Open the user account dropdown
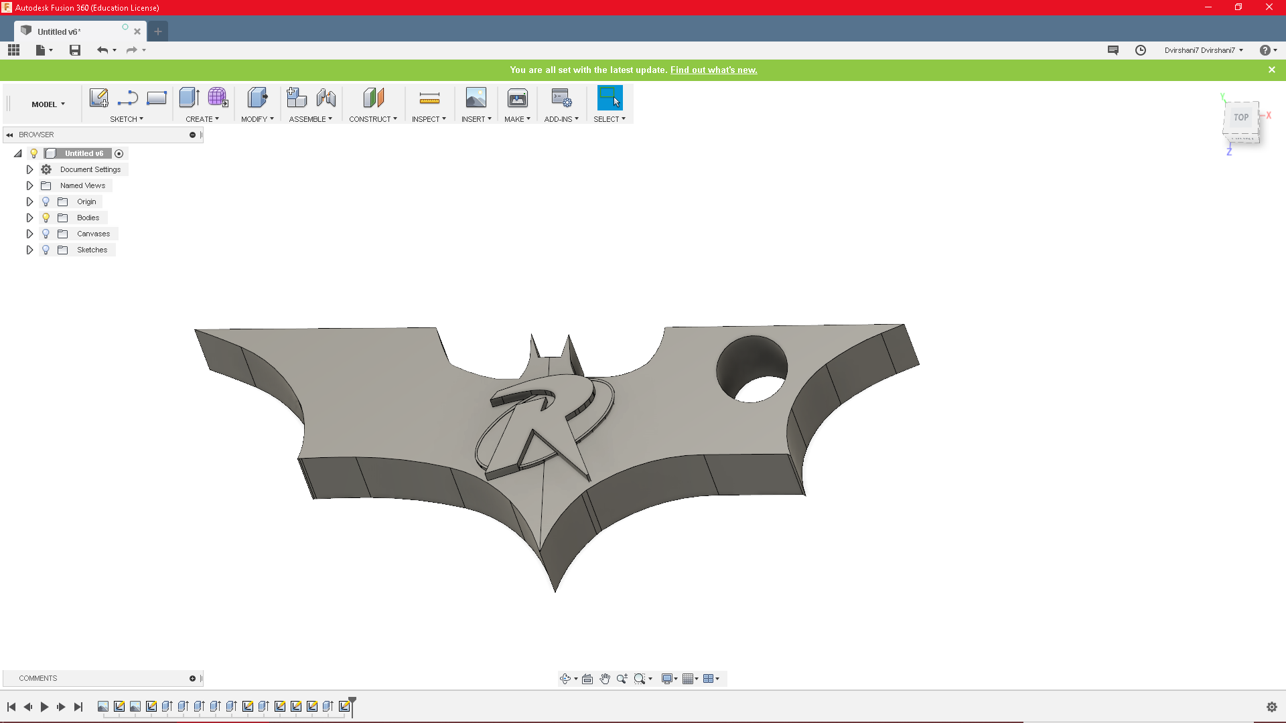 coord(1204,50)
